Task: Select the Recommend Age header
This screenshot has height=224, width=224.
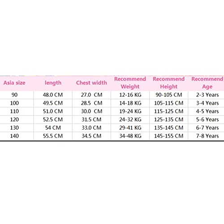Action: (x=207, y=83)
